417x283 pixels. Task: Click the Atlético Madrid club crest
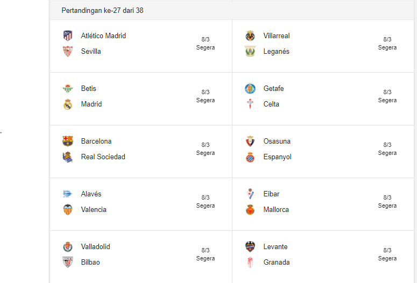pyautogui.click(x=68, y=36)
